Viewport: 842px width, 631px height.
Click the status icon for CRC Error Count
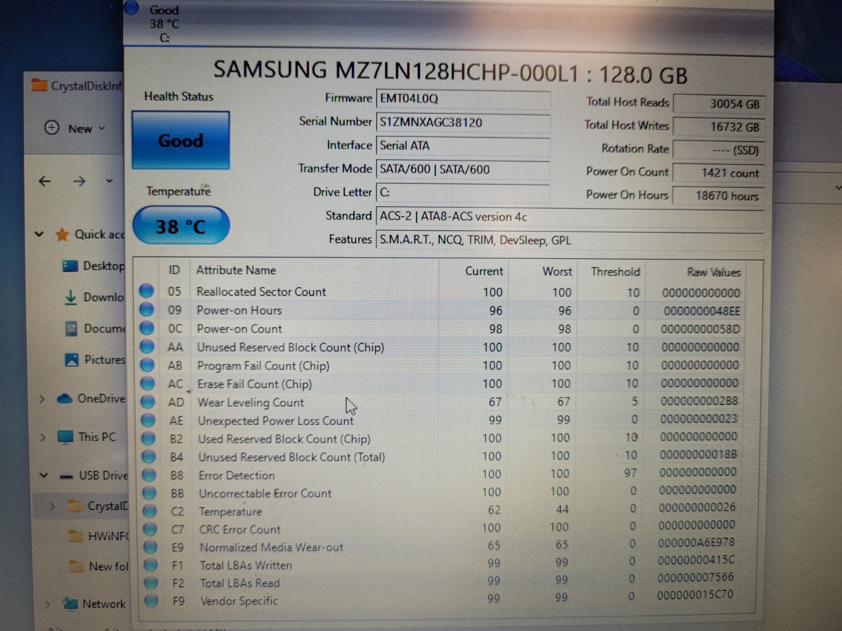click(150, 529)
